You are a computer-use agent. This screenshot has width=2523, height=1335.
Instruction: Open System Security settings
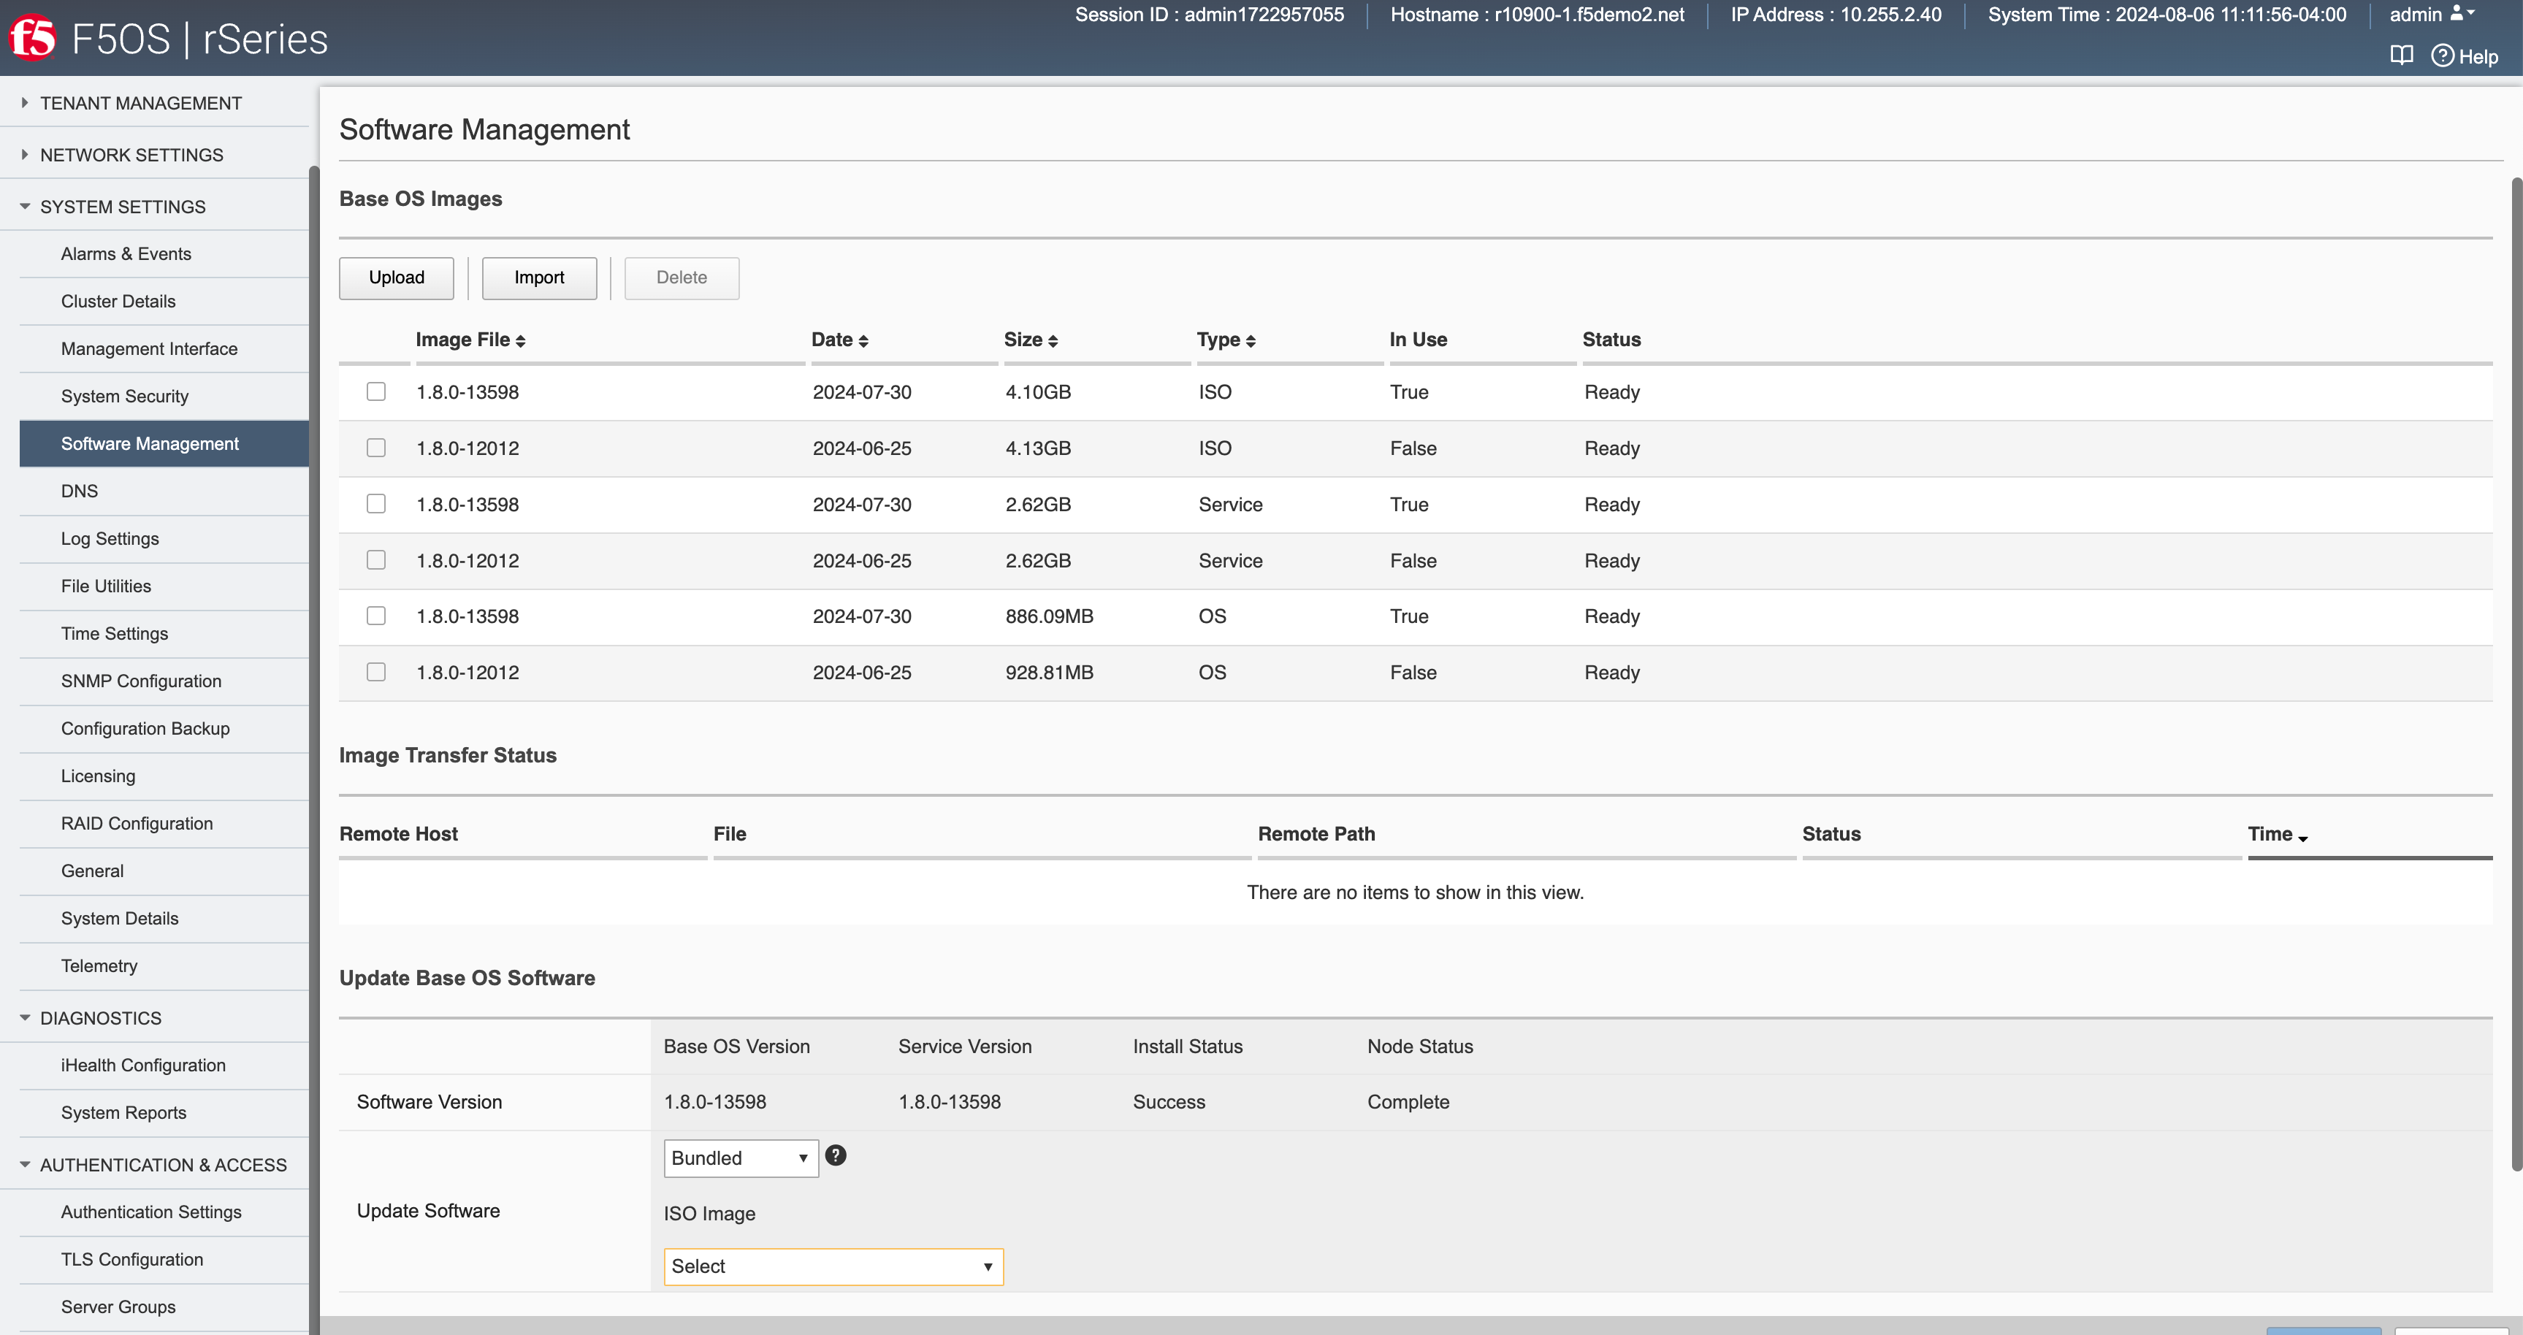point(164,397)
